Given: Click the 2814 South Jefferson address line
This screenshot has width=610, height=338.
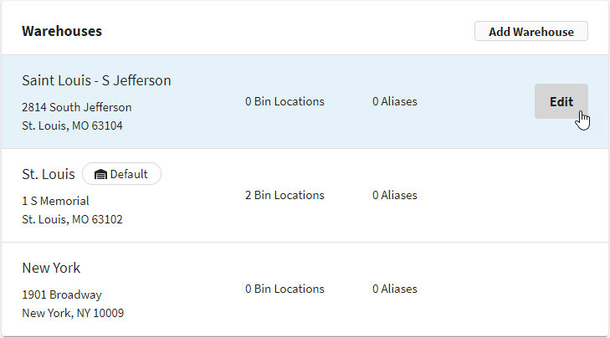Looking at the screenshot, I should pos(77,107).
